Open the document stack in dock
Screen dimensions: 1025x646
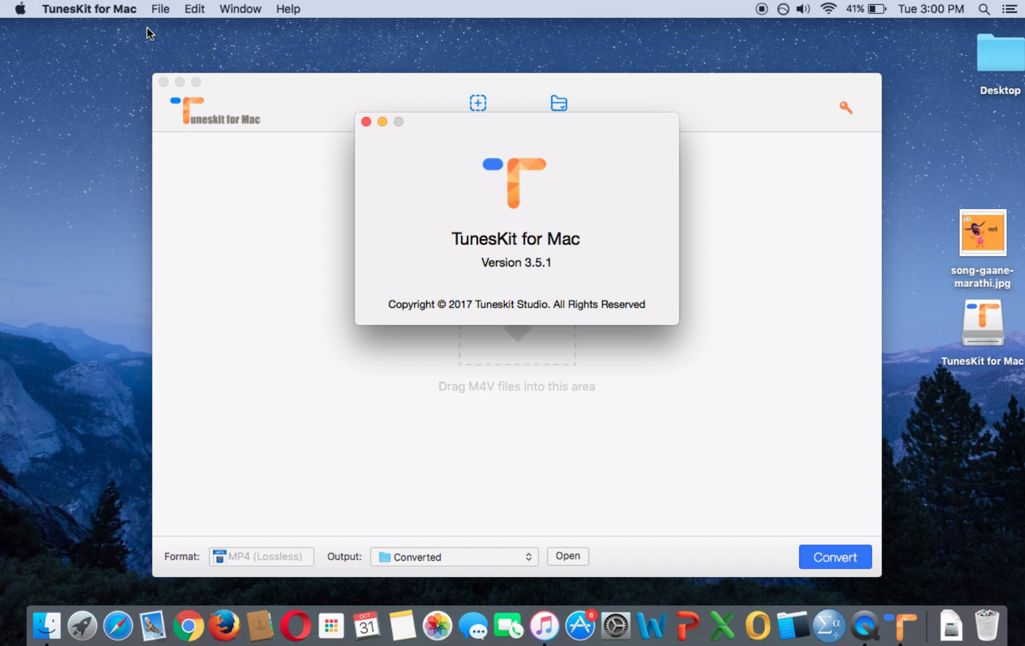click(951, 626)
